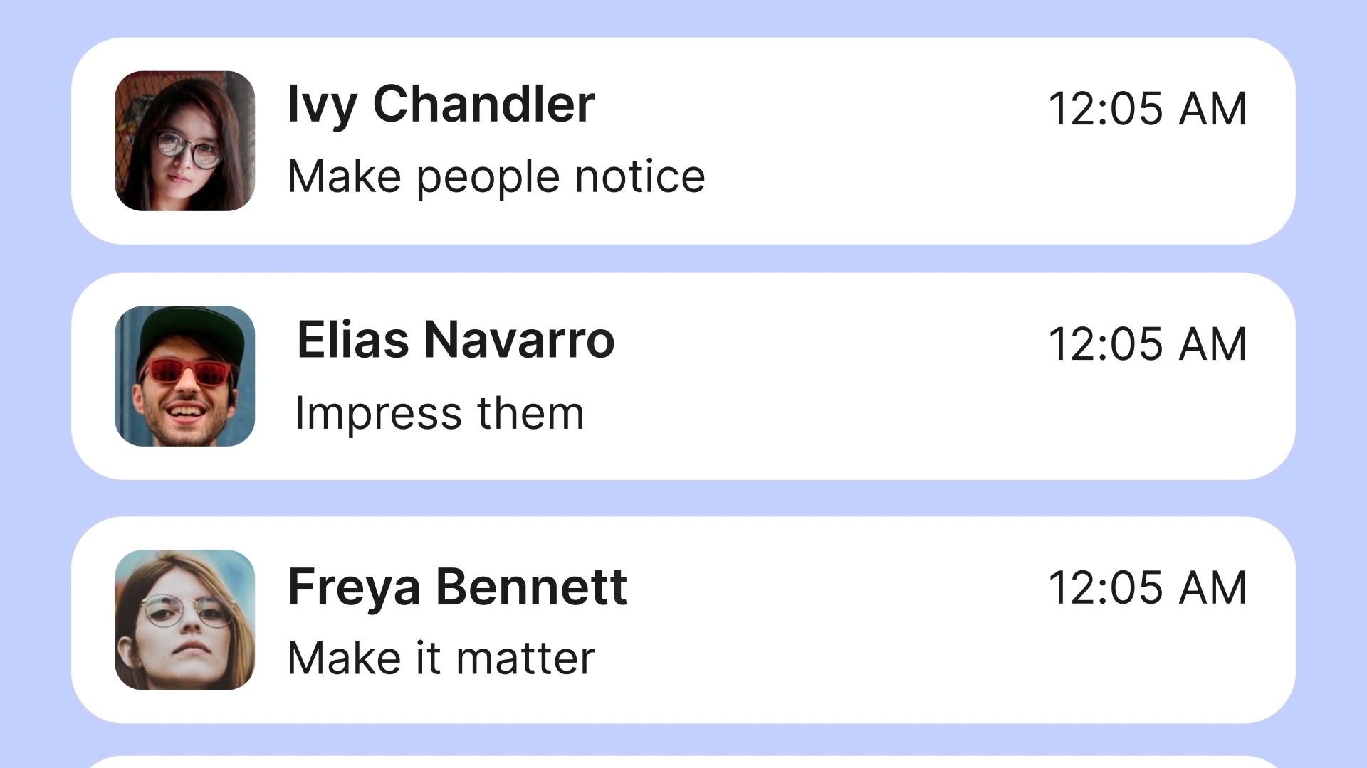The image size is (1367, 768).
Task: Tap Freya Bennett's profile picture
Action: [x=184, y=619]
